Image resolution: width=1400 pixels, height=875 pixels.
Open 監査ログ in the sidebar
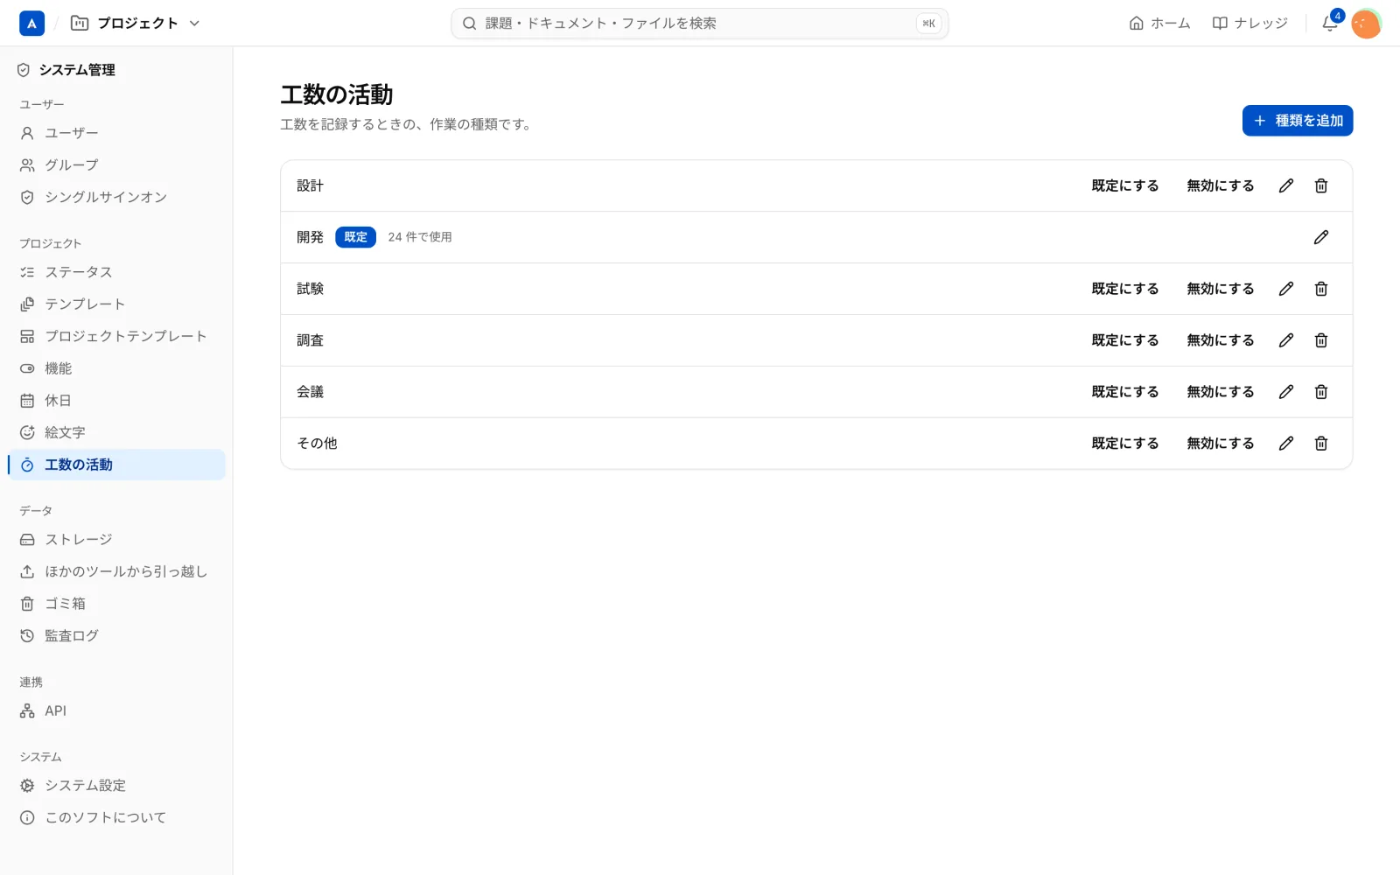pos(116,636)
